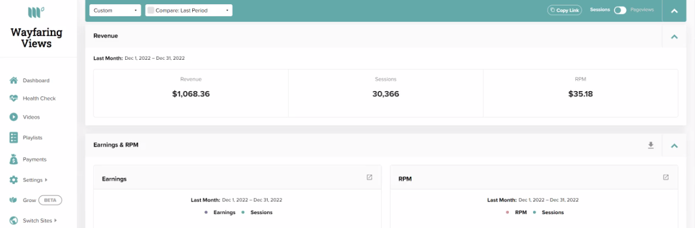Click the Playlists list icon

pos(14,138)
